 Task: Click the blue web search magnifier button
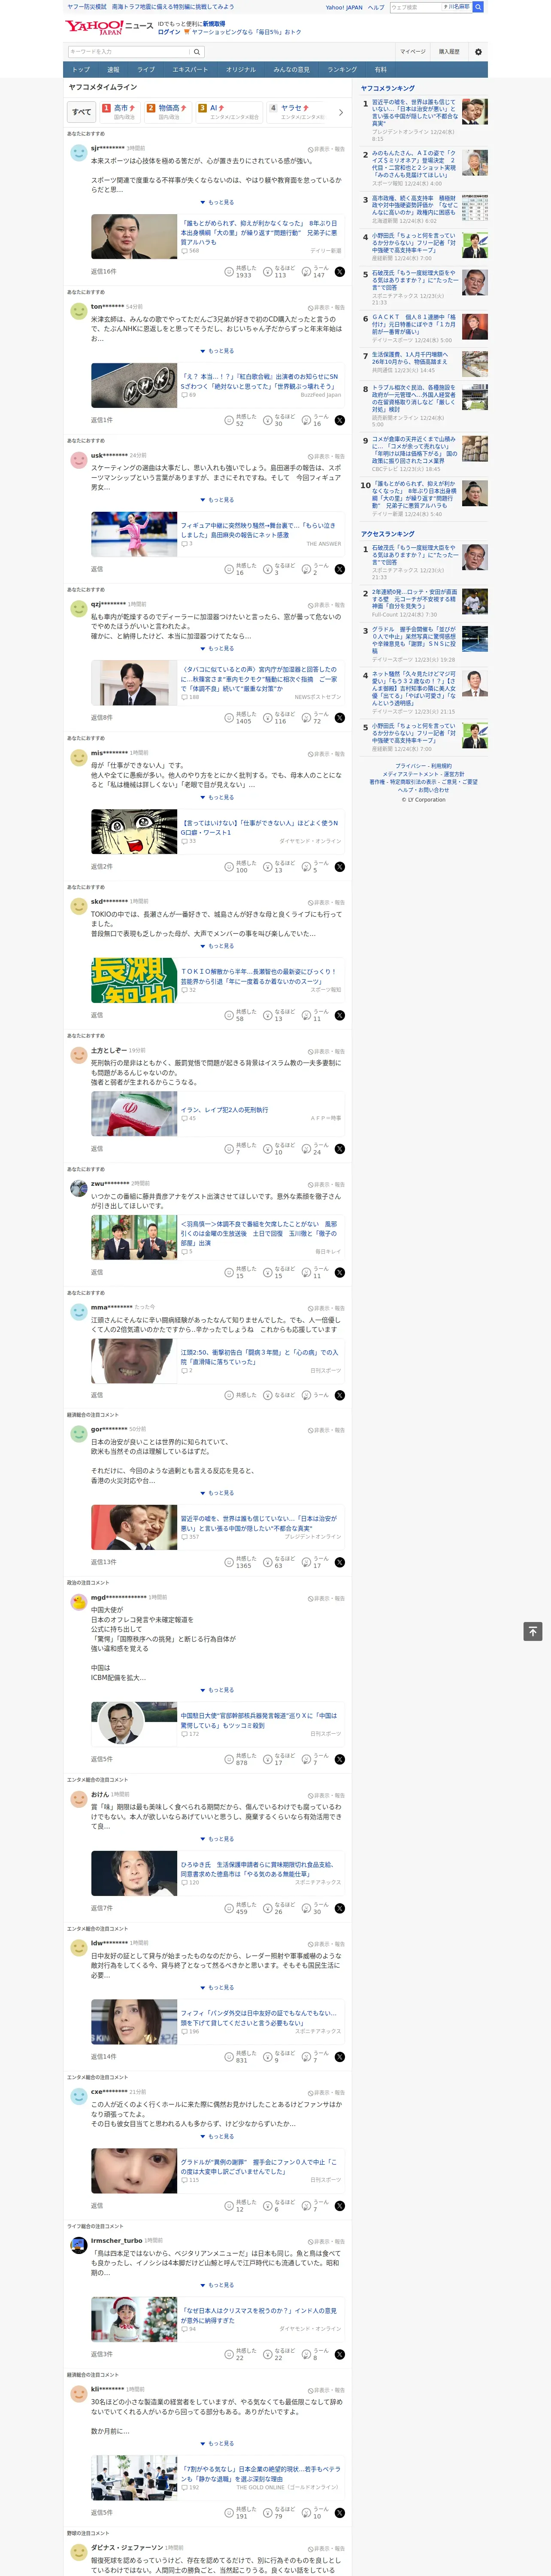[478, 7]
